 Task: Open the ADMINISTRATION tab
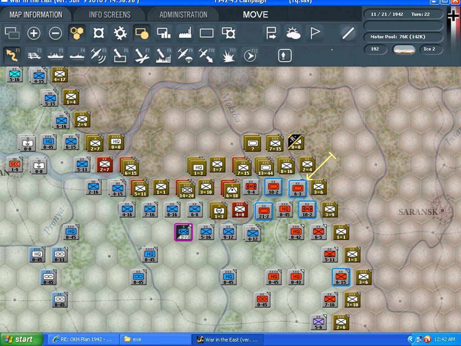click(x=184, y=15)
